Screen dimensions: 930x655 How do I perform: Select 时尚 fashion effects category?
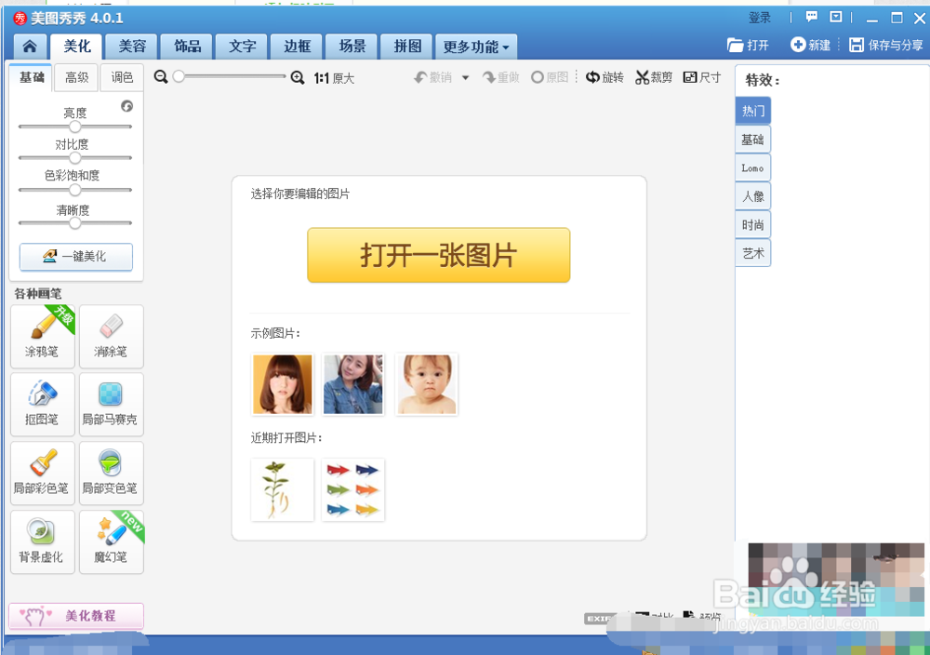point(752,225)
